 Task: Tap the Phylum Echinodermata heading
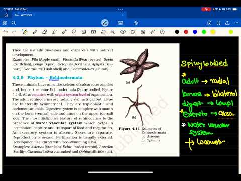(47, 78)
